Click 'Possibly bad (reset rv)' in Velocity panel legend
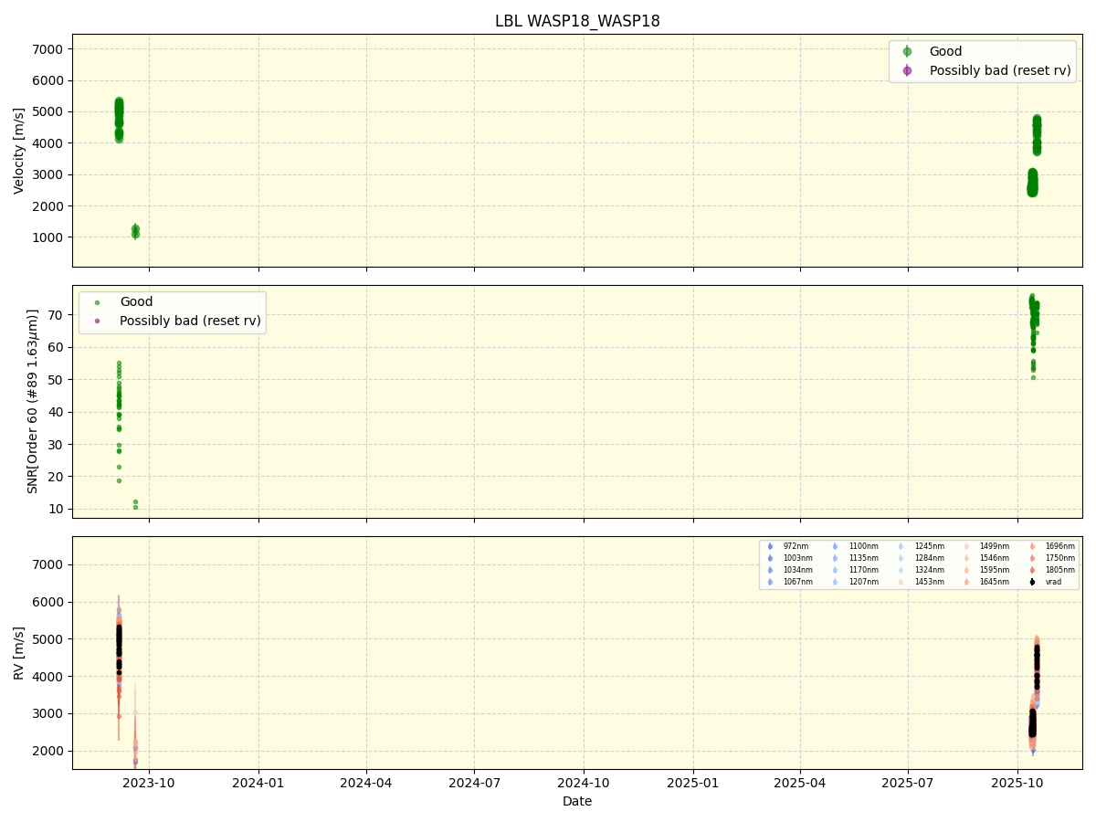The width and height of the screenshot is (1096, 822). (x=1000, y=70)
